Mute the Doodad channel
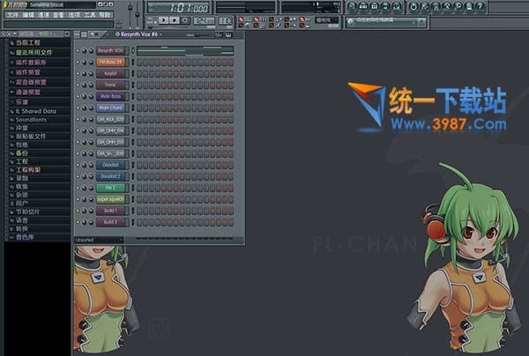 pyautogui.click(x=78, y=165)
